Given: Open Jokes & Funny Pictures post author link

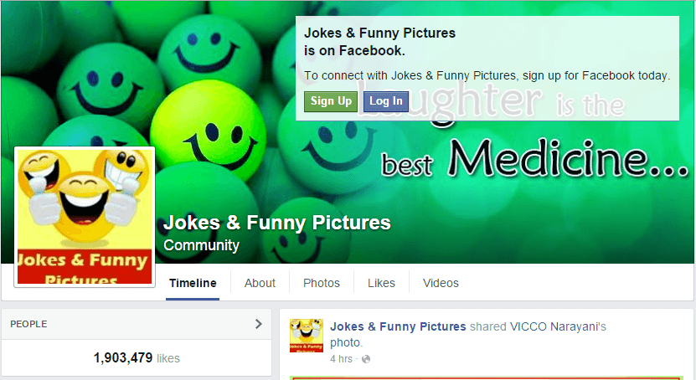Looking at the screenshot, I should (x=398, y=326).
